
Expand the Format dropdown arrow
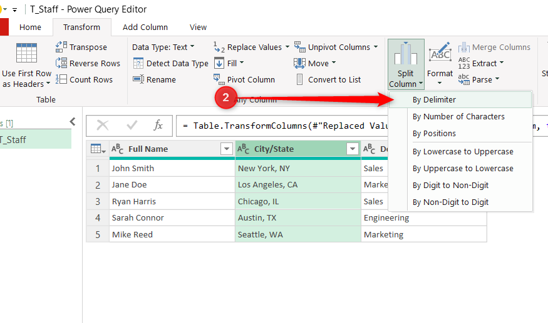tap(440, 83)
